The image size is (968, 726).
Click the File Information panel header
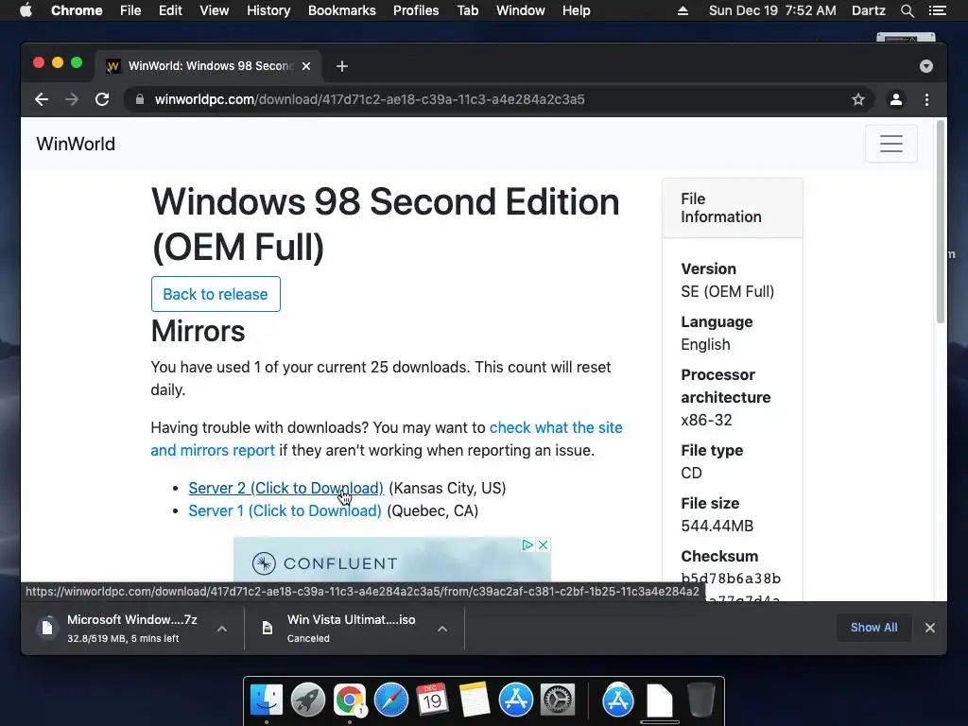pyautogui.click(x=733, y=208)
